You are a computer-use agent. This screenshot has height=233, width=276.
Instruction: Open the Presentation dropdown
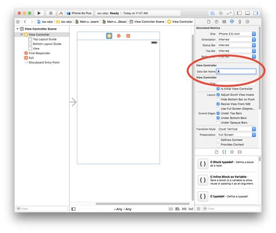coord(236,135)
